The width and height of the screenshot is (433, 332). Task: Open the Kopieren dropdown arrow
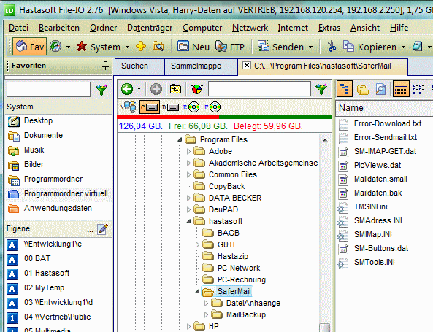click(404, 47)
